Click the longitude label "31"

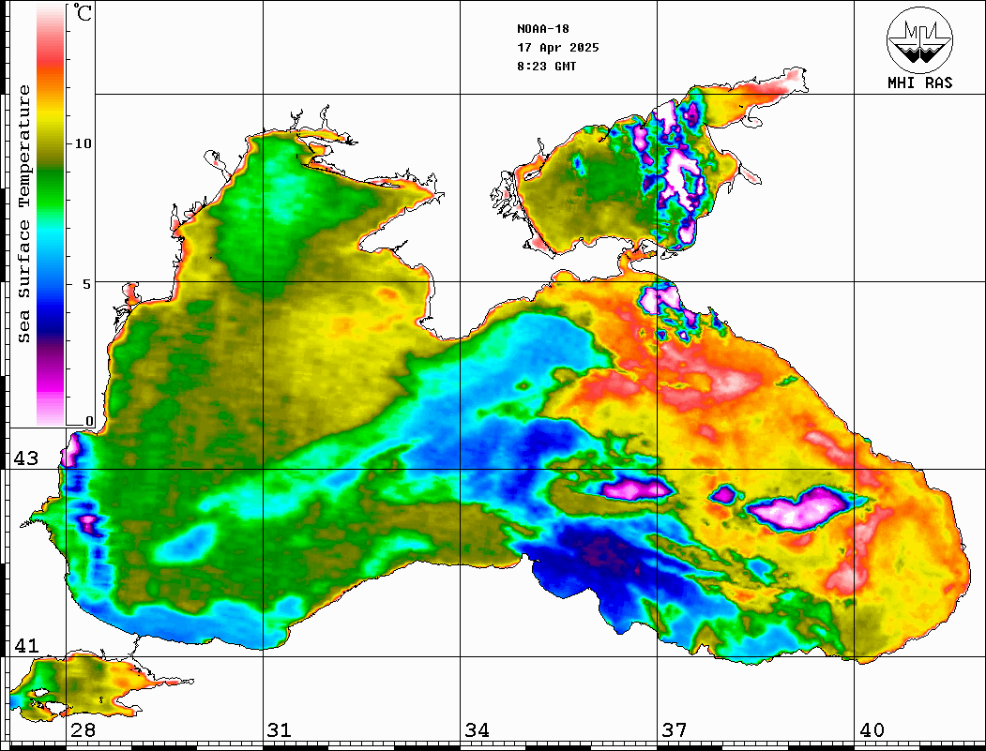(x=280, y=730)
